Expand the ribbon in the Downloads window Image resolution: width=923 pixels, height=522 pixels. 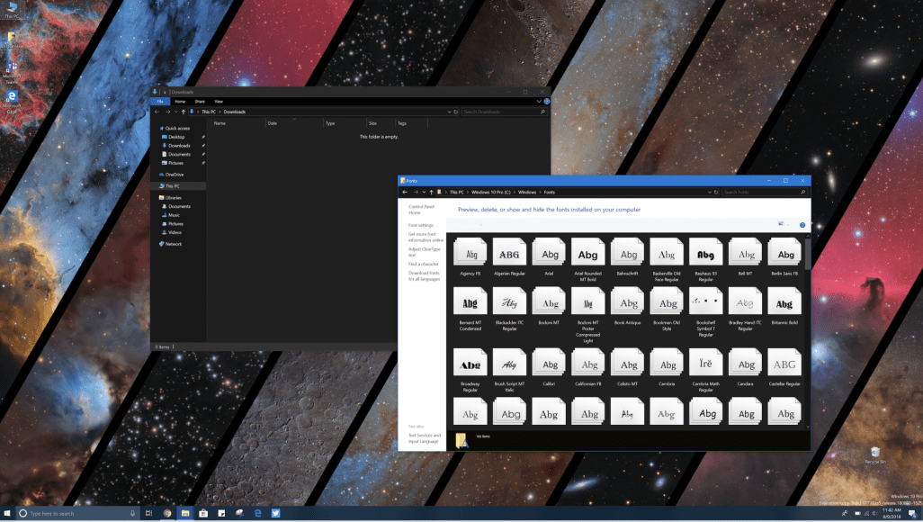click(x=540, y=102)
